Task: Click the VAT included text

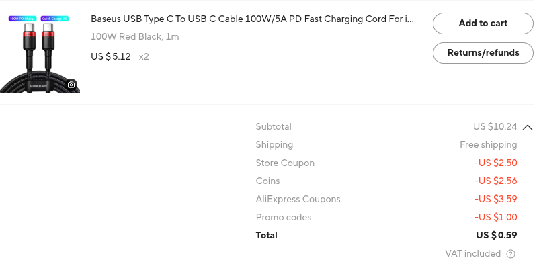Action: pyautogui.click(x=472, y=254)
